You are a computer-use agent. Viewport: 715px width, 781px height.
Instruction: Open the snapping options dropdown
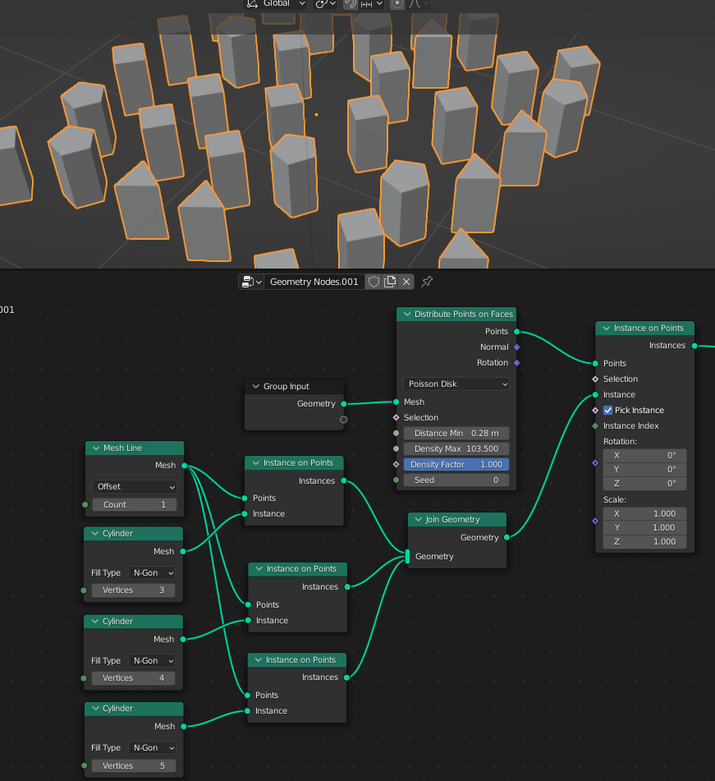tap(372, 3)
